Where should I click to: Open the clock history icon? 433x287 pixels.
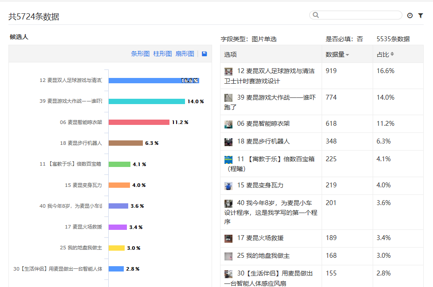coord(410,16)
